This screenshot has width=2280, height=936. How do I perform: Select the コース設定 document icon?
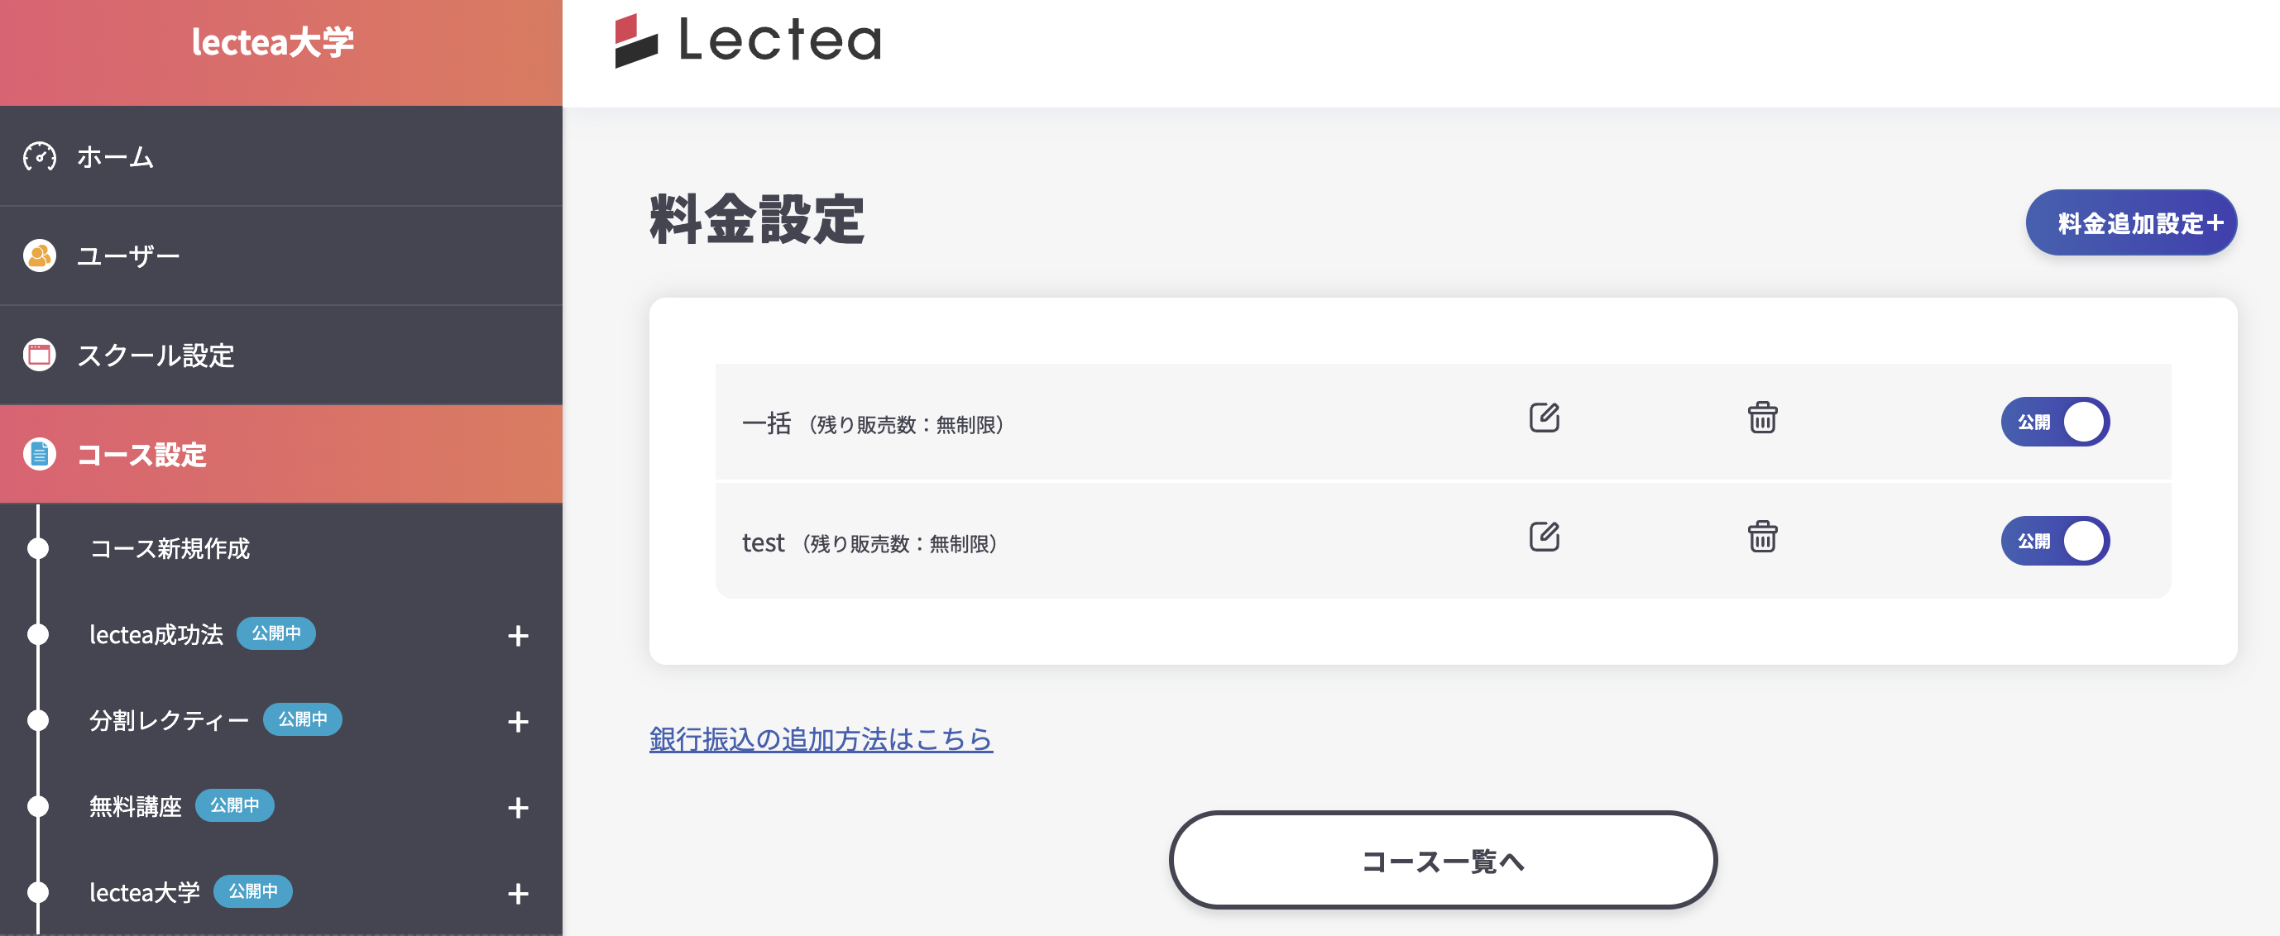tap(39, 455)
